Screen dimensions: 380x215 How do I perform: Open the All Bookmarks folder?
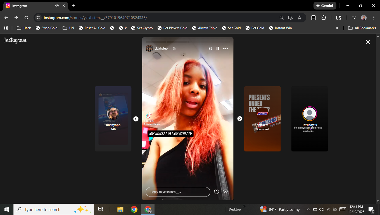tap(362, 28)
